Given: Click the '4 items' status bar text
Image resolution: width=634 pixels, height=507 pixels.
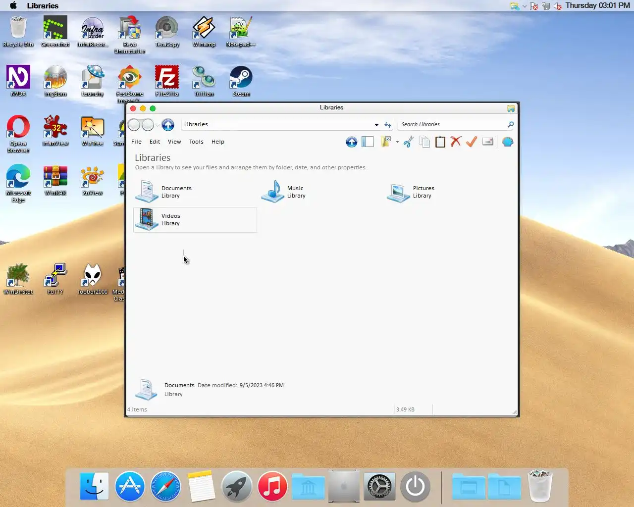Looking at the screenshot, I should tap(137, 409).
